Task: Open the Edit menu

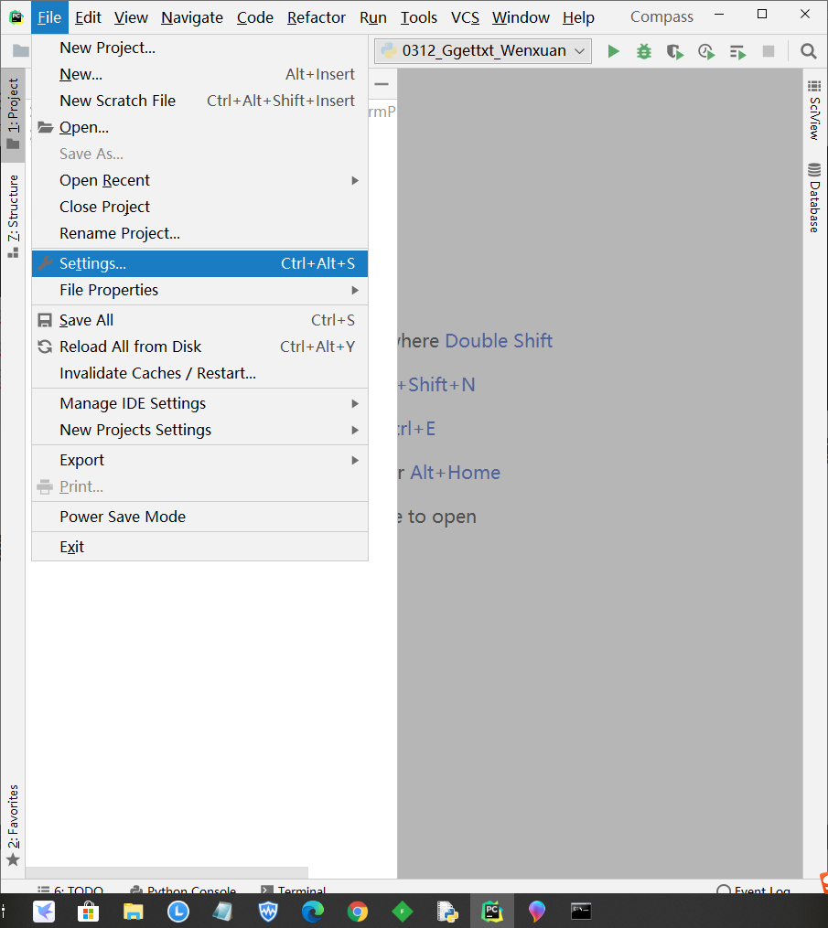Action: point(88,17)
